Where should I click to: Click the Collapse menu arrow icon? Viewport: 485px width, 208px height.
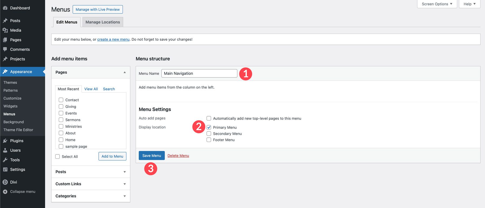tap(5, 192)
